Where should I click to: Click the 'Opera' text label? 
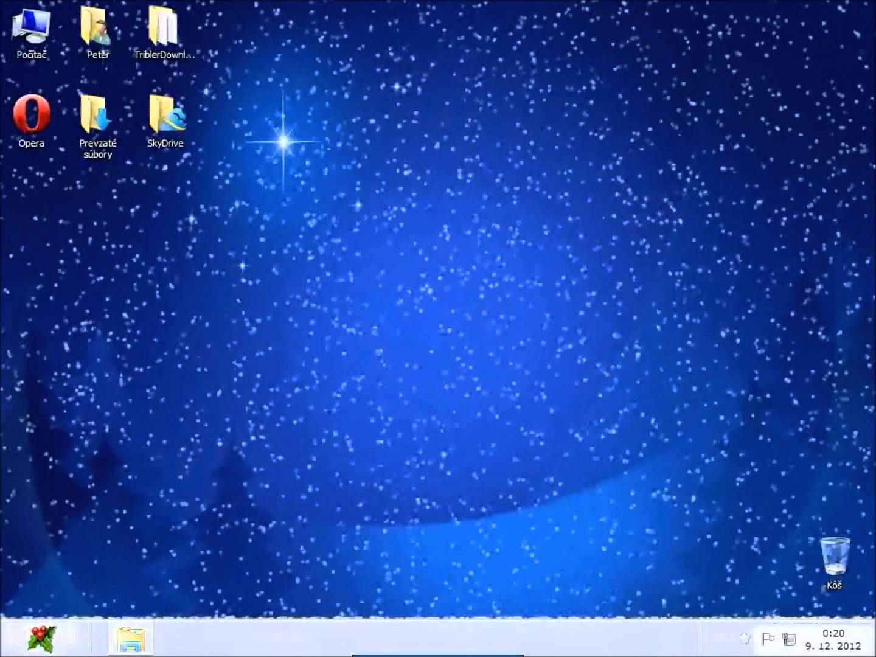(31, 144)
